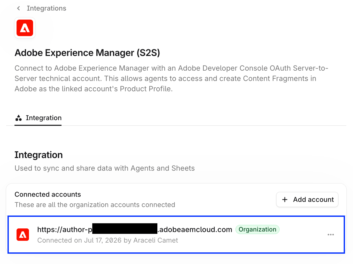Click the Adobe icon in the connected account row

23,235
